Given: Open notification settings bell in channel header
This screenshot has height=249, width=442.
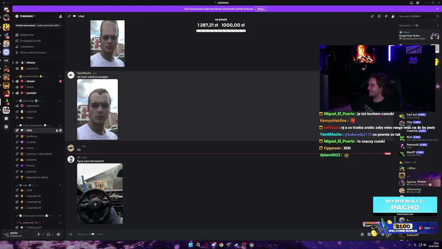Looking at the screenshot, I should tap(379, 16).
